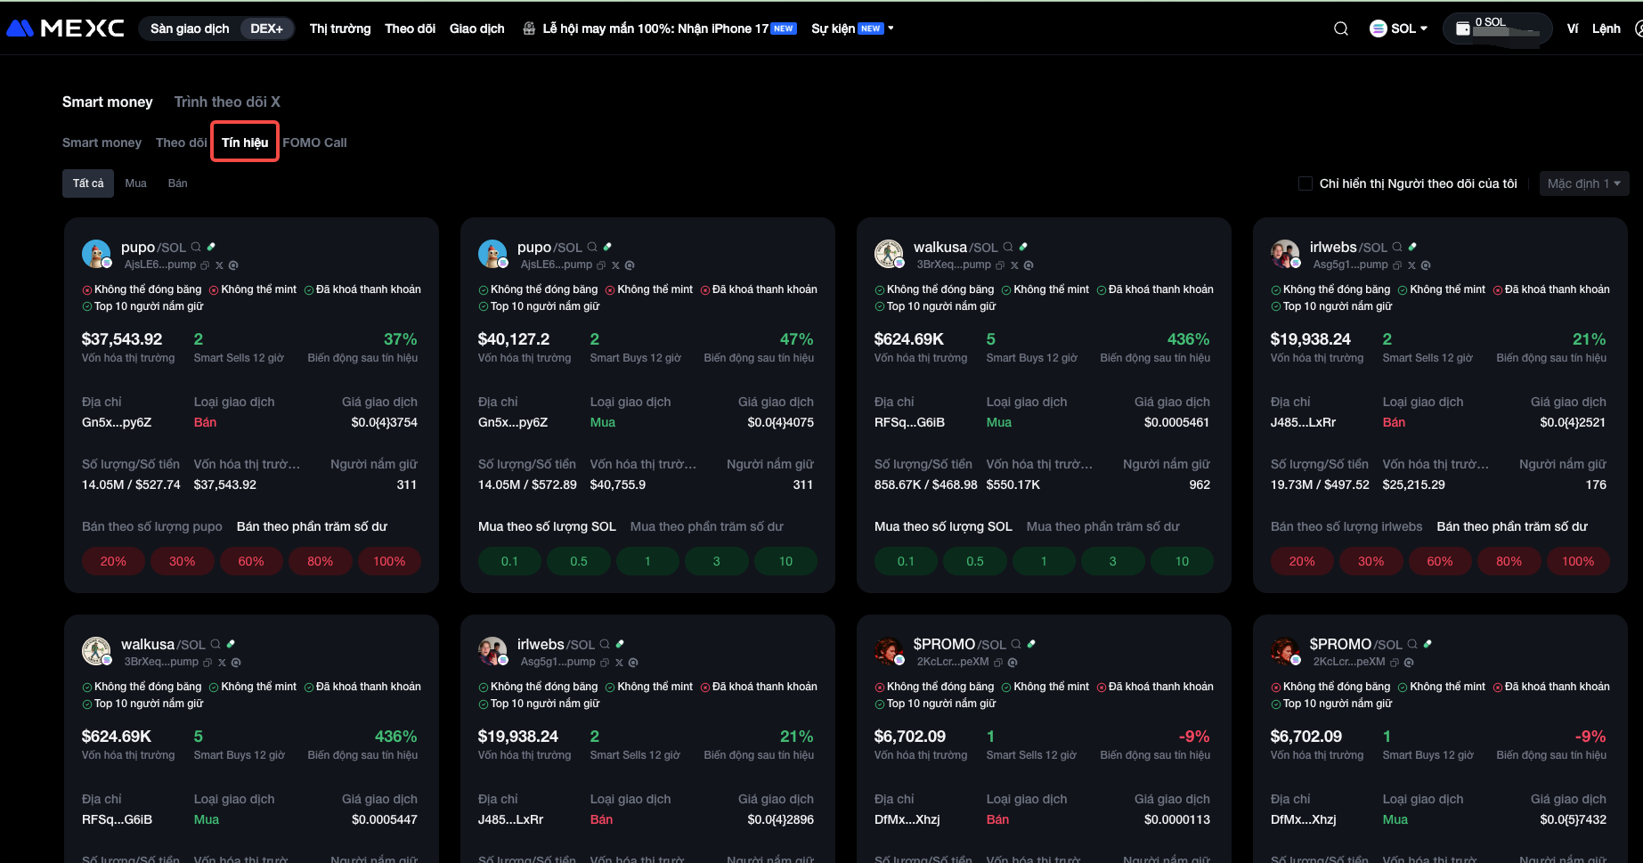Switch to DEX+ mode
1643x863 pixels.
[x=266, y=28]
